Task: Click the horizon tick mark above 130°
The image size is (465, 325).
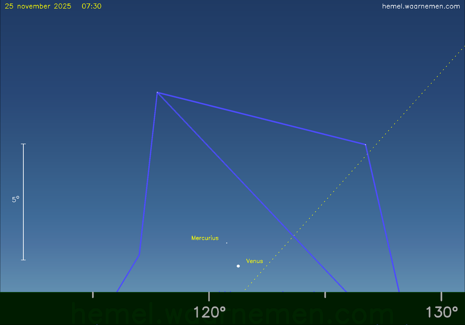Action: click(x=441, y=295)
